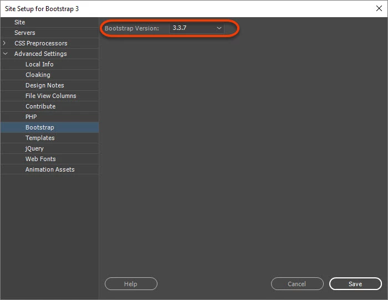Click the Help button
The height and width of the screenshot is (300, 388).
pyautogui.click(x=131, y=284)
